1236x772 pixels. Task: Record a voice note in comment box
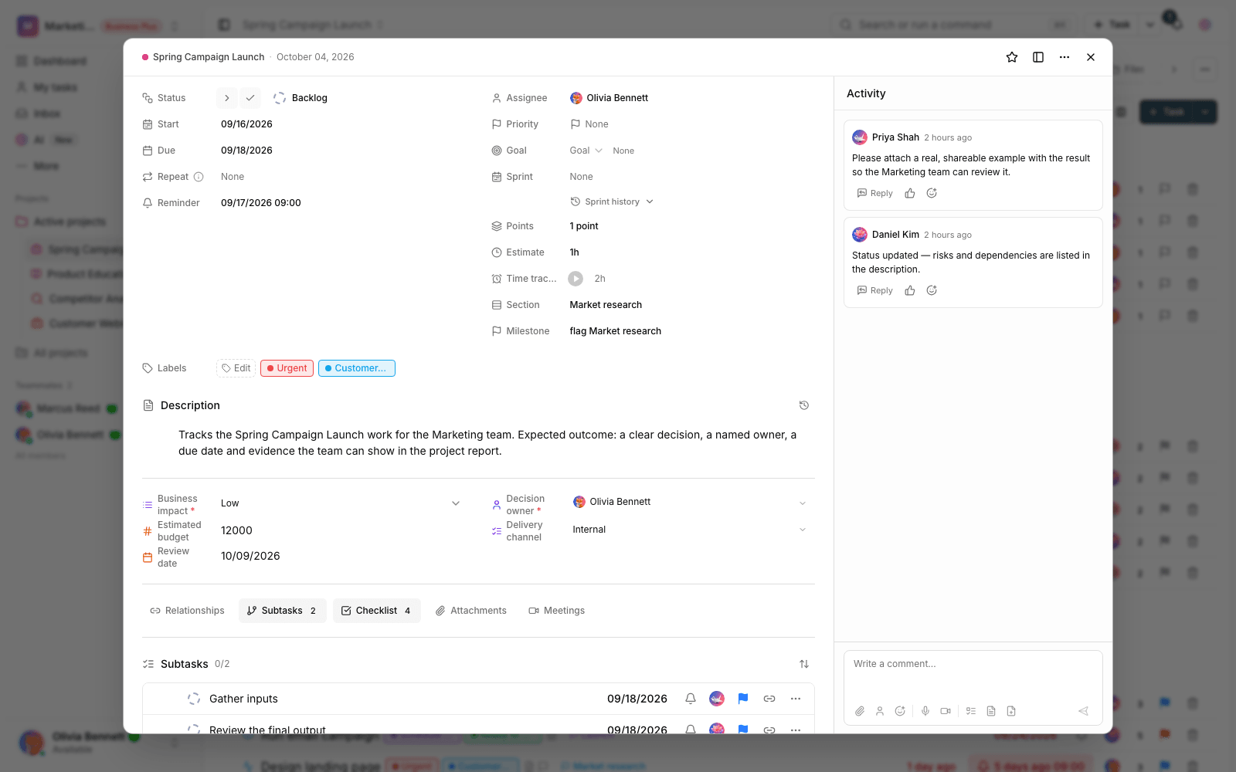point(925,711)
